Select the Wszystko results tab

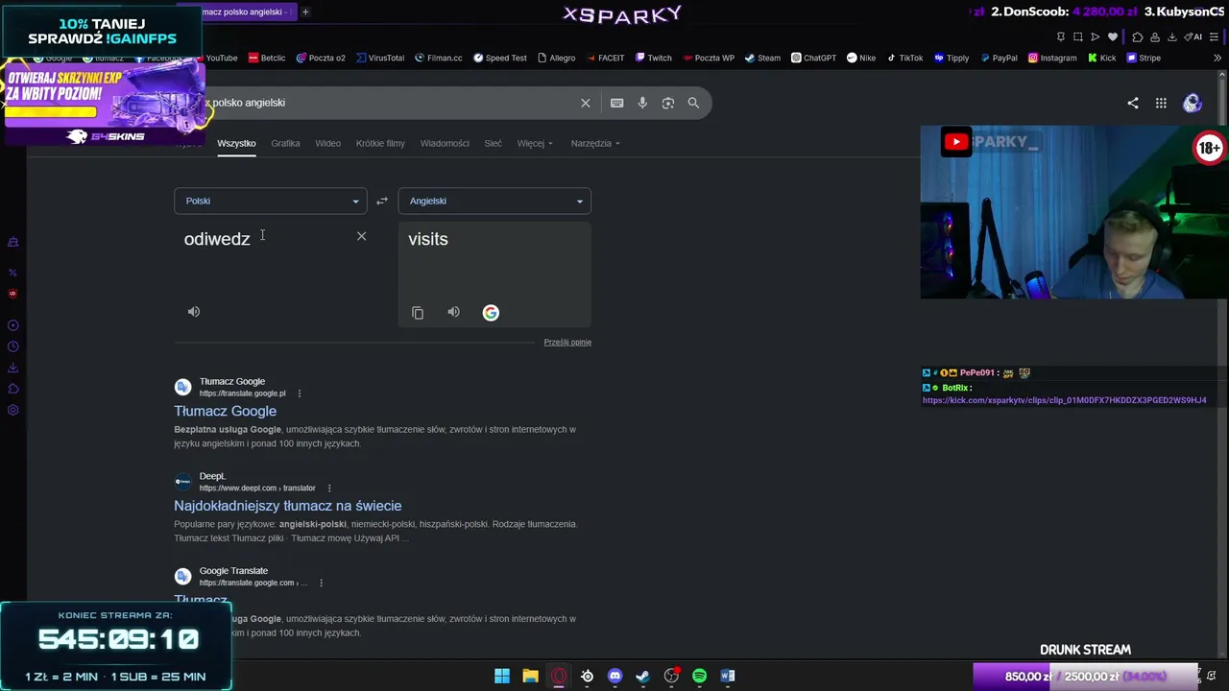[236, 143]
